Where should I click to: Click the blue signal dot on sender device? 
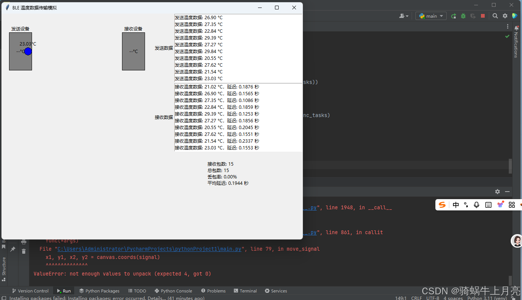point(27,52)
